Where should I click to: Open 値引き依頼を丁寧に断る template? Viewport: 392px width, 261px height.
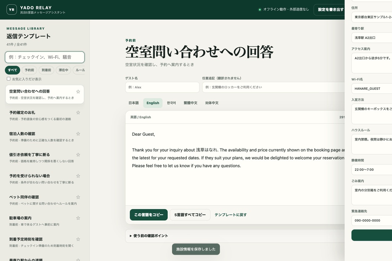click(44, 158)
